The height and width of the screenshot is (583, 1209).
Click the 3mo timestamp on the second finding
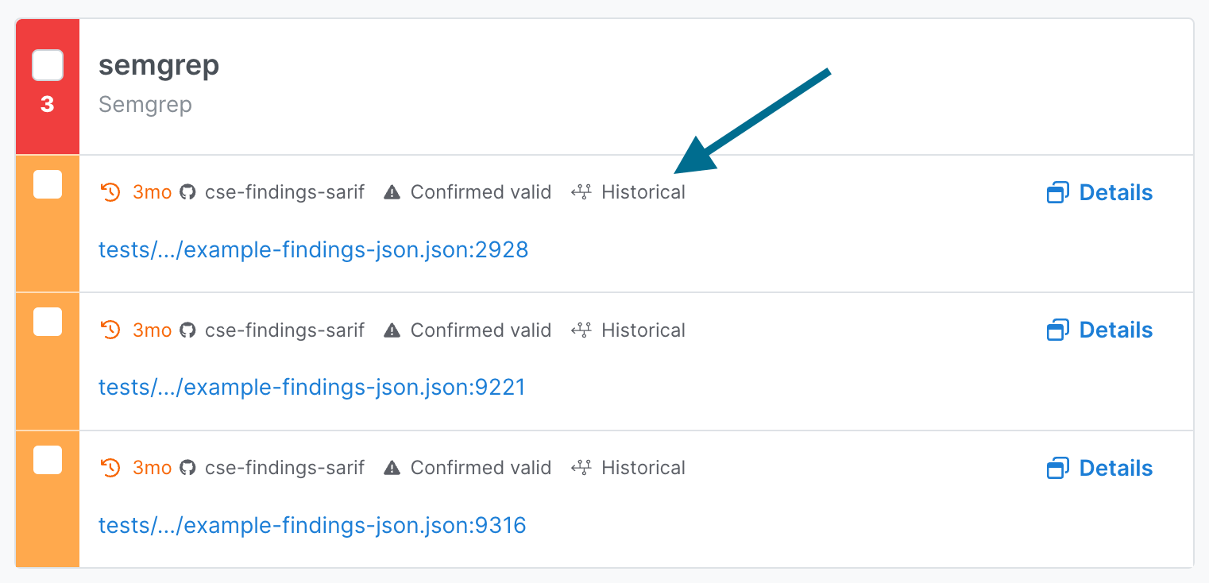pyautogui.click(x=152, y=330)
